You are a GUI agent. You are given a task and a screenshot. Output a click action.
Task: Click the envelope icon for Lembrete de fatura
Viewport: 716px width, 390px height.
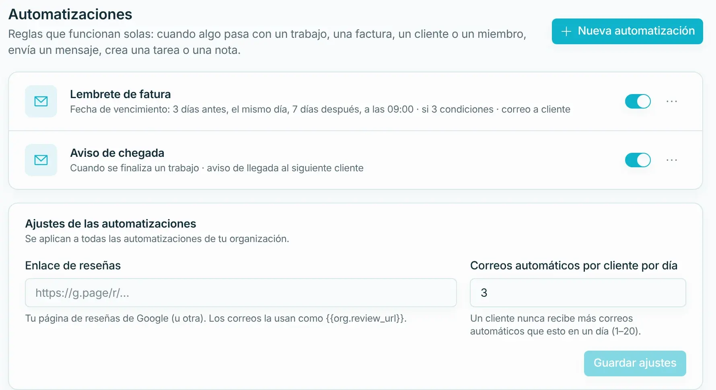[41, 101]
